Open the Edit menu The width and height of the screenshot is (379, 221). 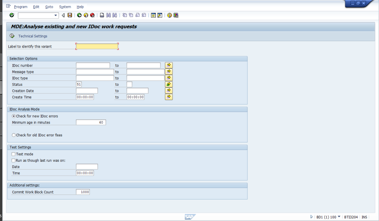(36, 7)
